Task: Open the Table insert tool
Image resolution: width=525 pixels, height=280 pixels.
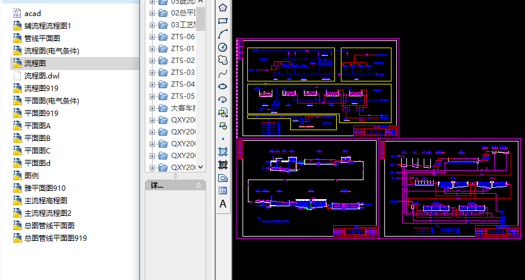Action: tap(223, 190)
